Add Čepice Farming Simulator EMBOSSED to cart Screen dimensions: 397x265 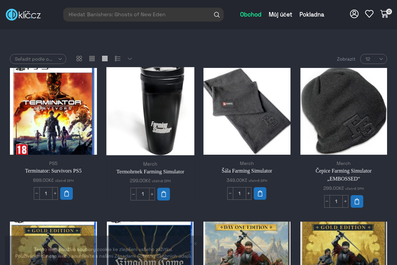(357, 201)
